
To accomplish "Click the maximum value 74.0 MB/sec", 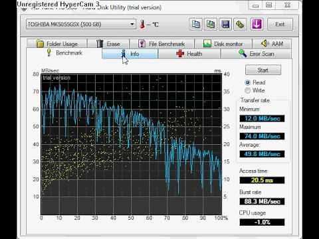I will tap(262, 136).
